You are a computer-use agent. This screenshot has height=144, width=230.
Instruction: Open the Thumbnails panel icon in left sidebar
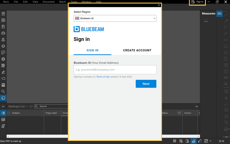[x=3, y=20]
